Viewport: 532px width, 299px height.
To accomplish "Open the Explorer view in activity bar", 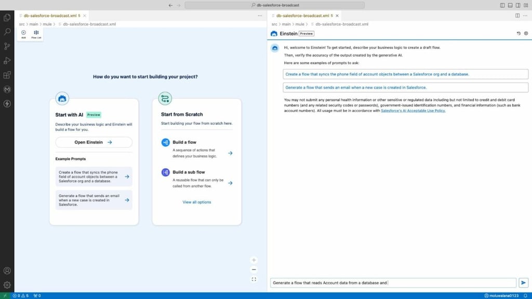I will click(x=7, y=17).
